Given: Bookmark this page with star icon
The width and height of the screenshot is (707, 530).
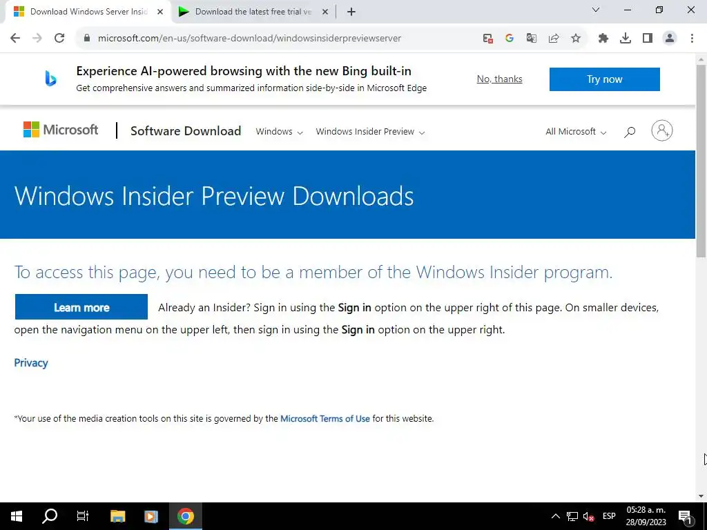Looking at the screenshot, I should 576,39.
